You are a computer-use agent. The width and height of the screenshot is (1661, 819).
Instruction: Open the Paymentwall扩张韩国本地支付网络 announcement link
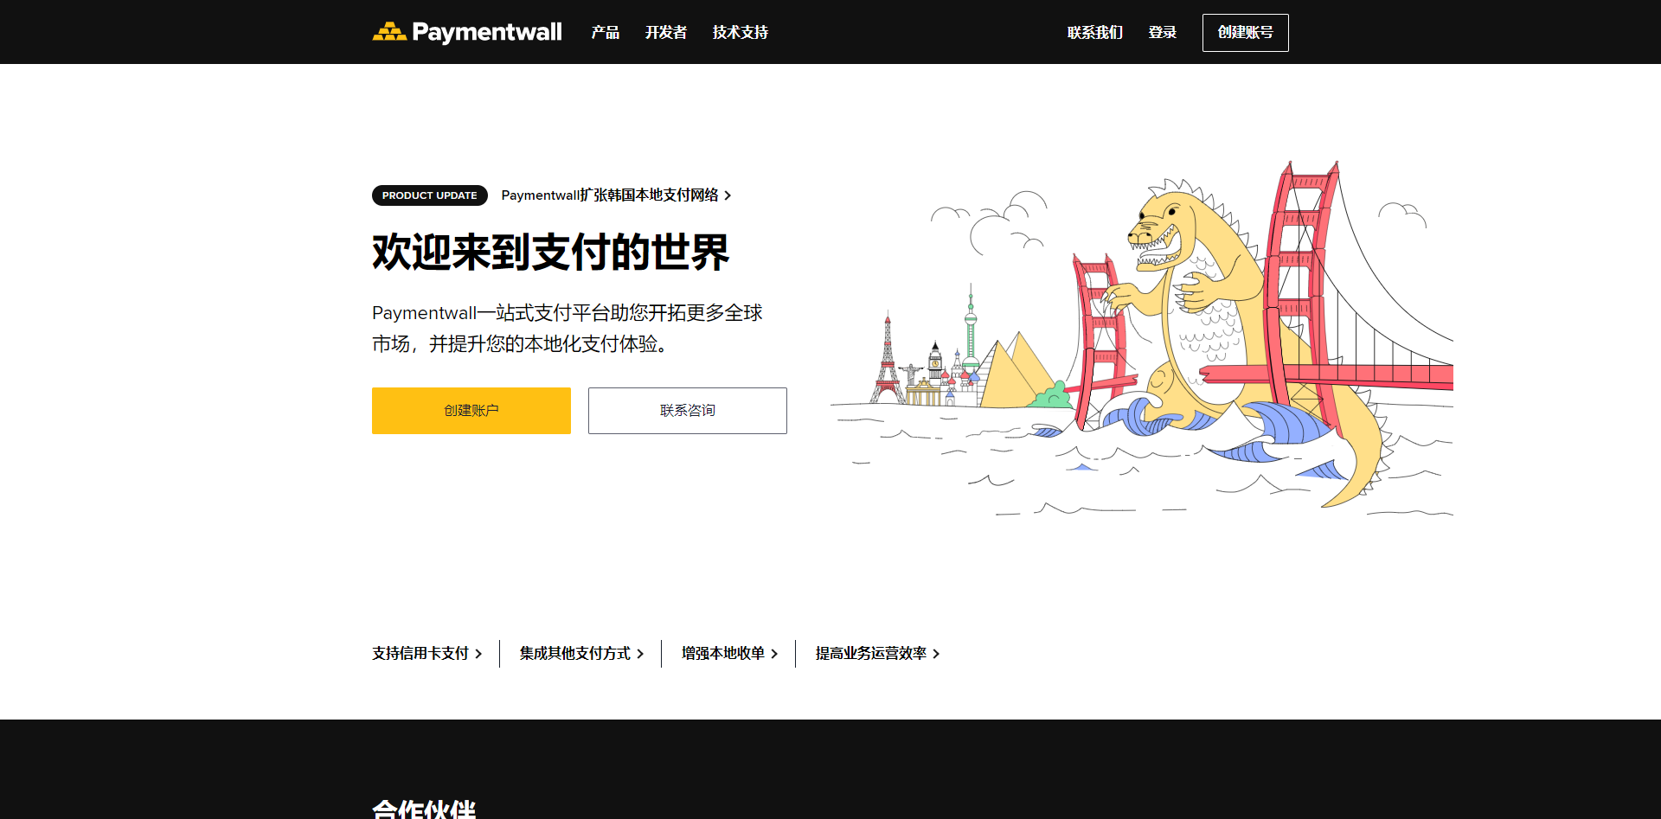pyautogui.click(x=609, y=195)
